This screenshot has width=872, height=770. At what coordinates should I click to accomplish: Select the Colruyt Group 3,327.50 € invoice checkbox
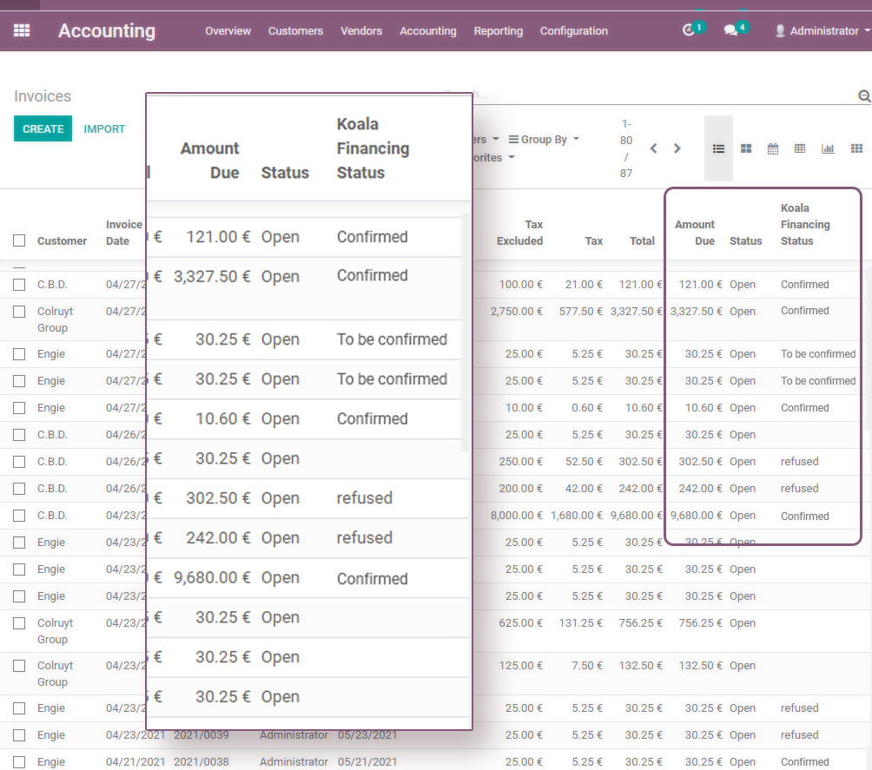19,312
